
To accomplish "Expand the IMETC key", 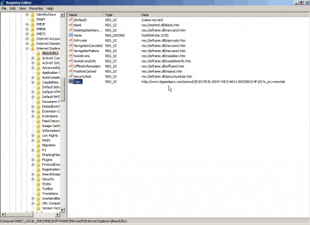I will coord(27,34).
